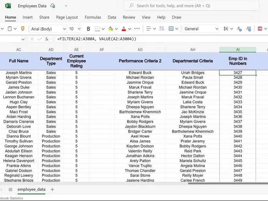Add a new sheet with the plus button
Screen dimensions: 268x201
click(x=52, y=189)
